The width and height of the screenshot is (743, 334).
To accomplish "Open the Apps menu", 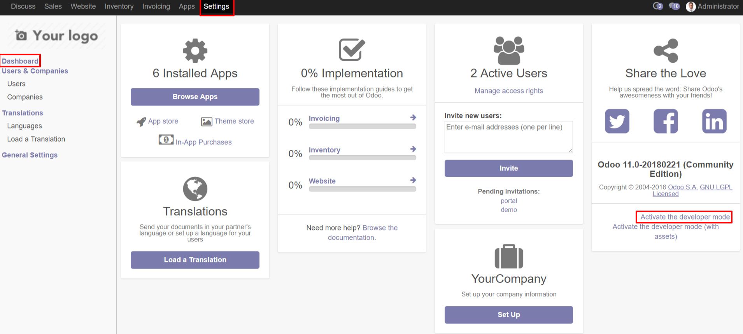I will [x=187, y=7].
